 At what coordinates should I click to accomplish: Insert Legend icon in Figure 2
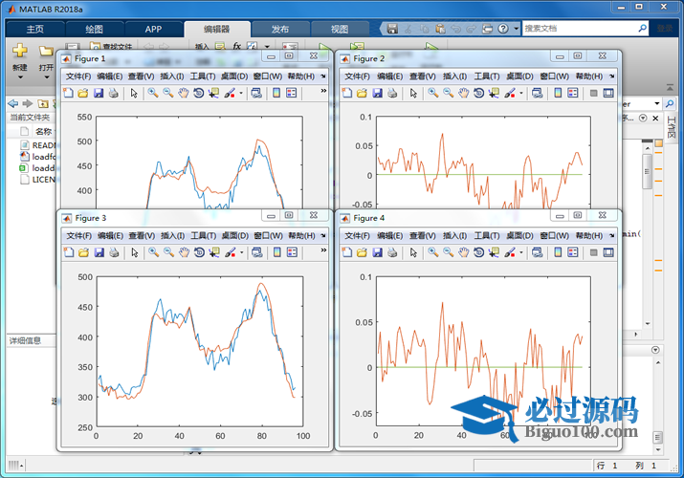tap(573, 93)
